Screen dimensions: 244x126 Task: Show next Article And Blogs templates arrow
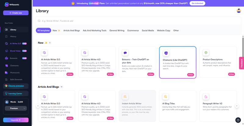point(237,106)
